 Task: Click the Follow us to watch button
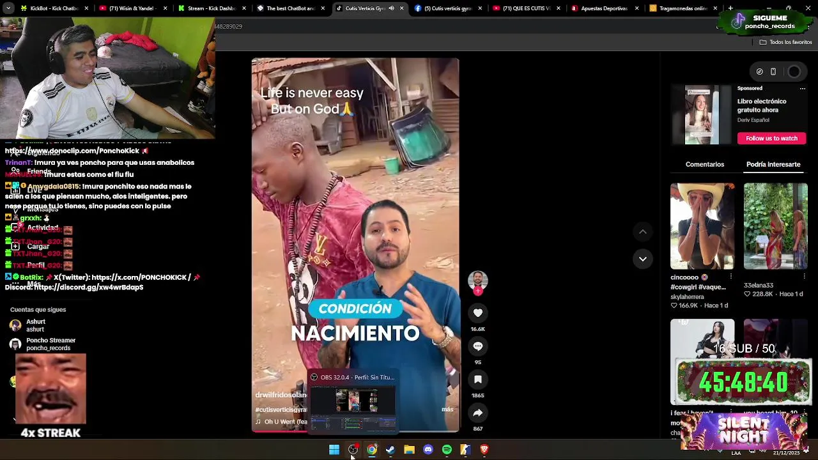(x=771, y=138)
